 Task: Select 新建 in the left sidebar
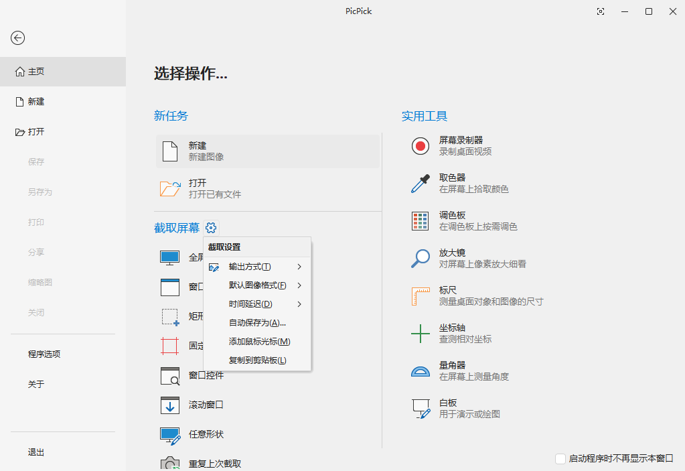tap(63, 102)
